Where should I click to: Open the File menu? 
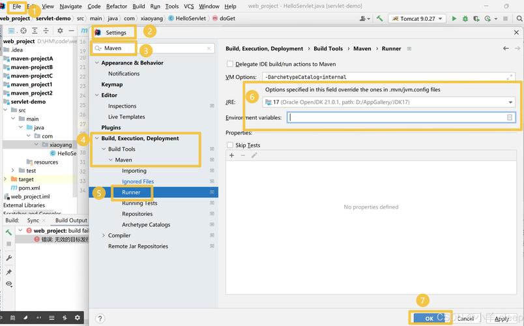[x=17, y=7]
